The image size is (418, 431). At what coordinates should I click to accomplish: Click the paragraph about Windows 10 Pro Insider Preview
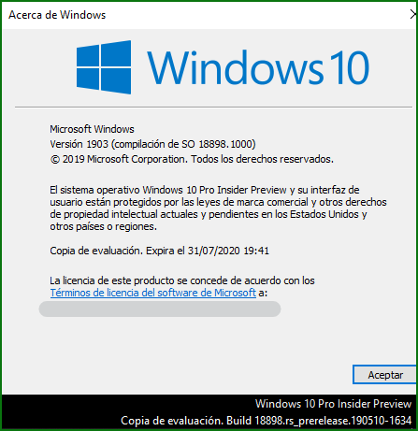coord(218,208)
